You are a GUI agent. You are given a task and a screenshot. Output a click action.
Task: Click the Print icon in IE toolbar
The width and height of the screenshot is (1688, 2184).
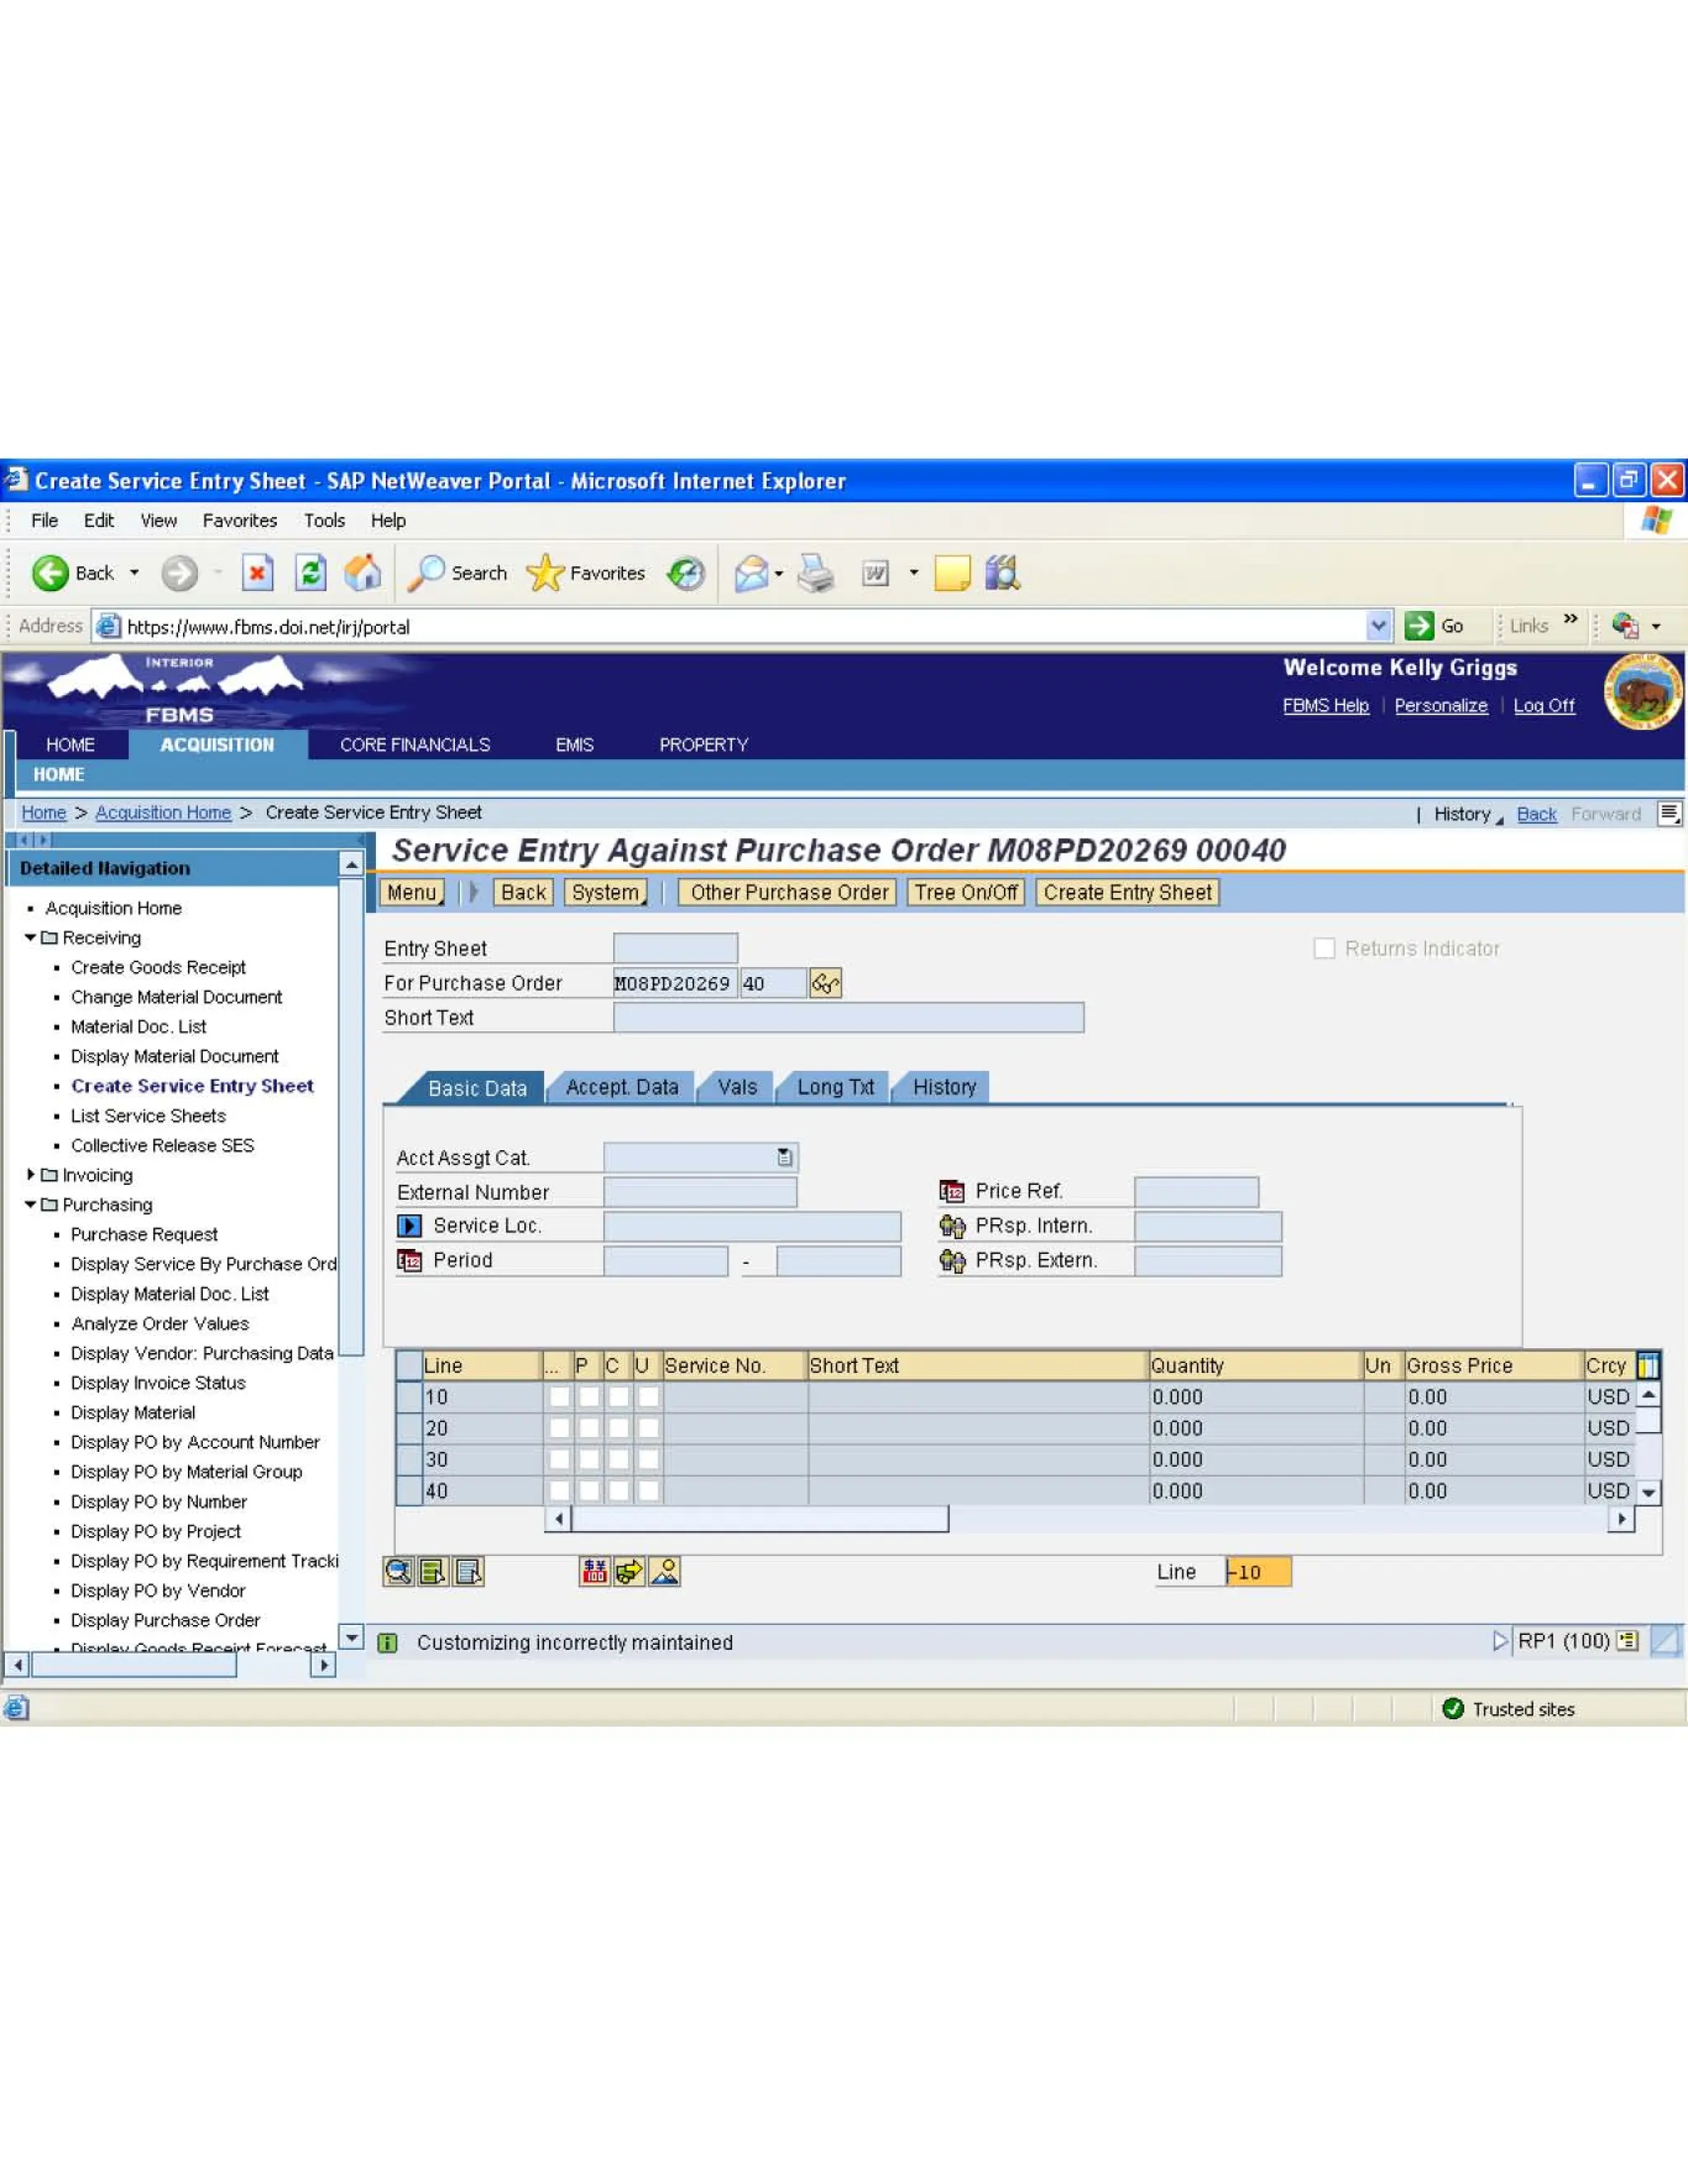pos(816,574)
